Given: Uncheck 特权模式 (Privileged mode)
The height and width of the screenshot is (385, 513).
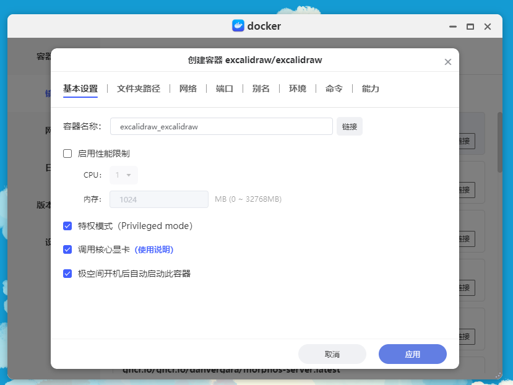Looking at the screenshot, I should coord(67,226).
